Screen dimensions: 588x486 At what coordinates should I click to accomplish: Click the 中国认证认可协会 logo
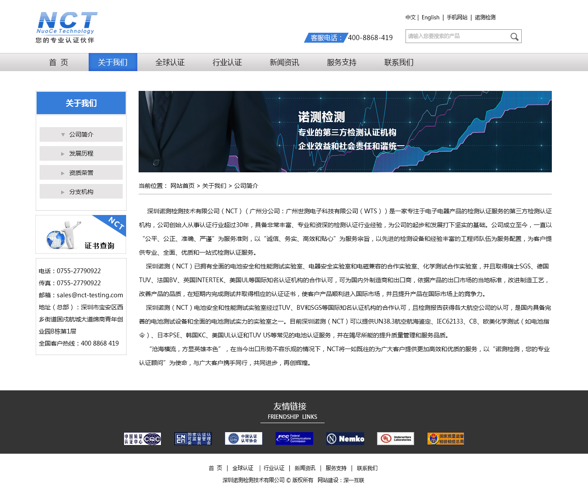coord(243,439)
